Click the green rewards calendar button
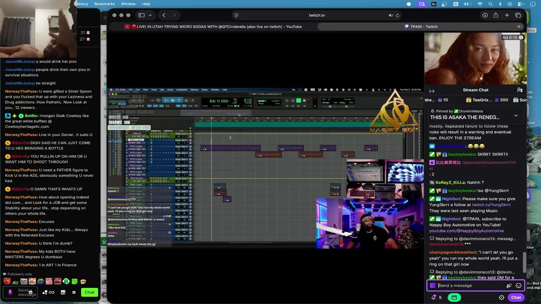The width and height of the screenshot is (541, 304). tap(454, 297)
